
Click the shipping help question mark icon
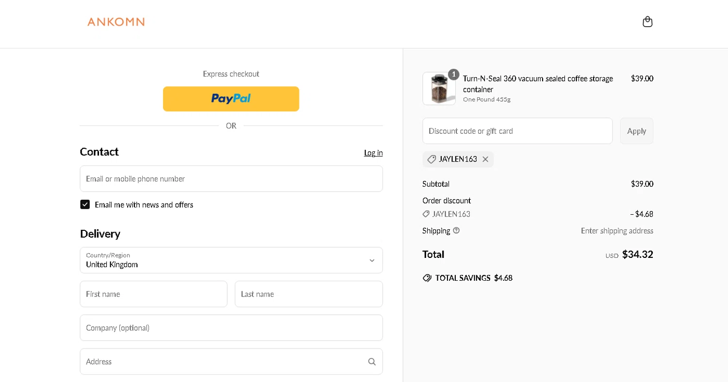[456, 231]
